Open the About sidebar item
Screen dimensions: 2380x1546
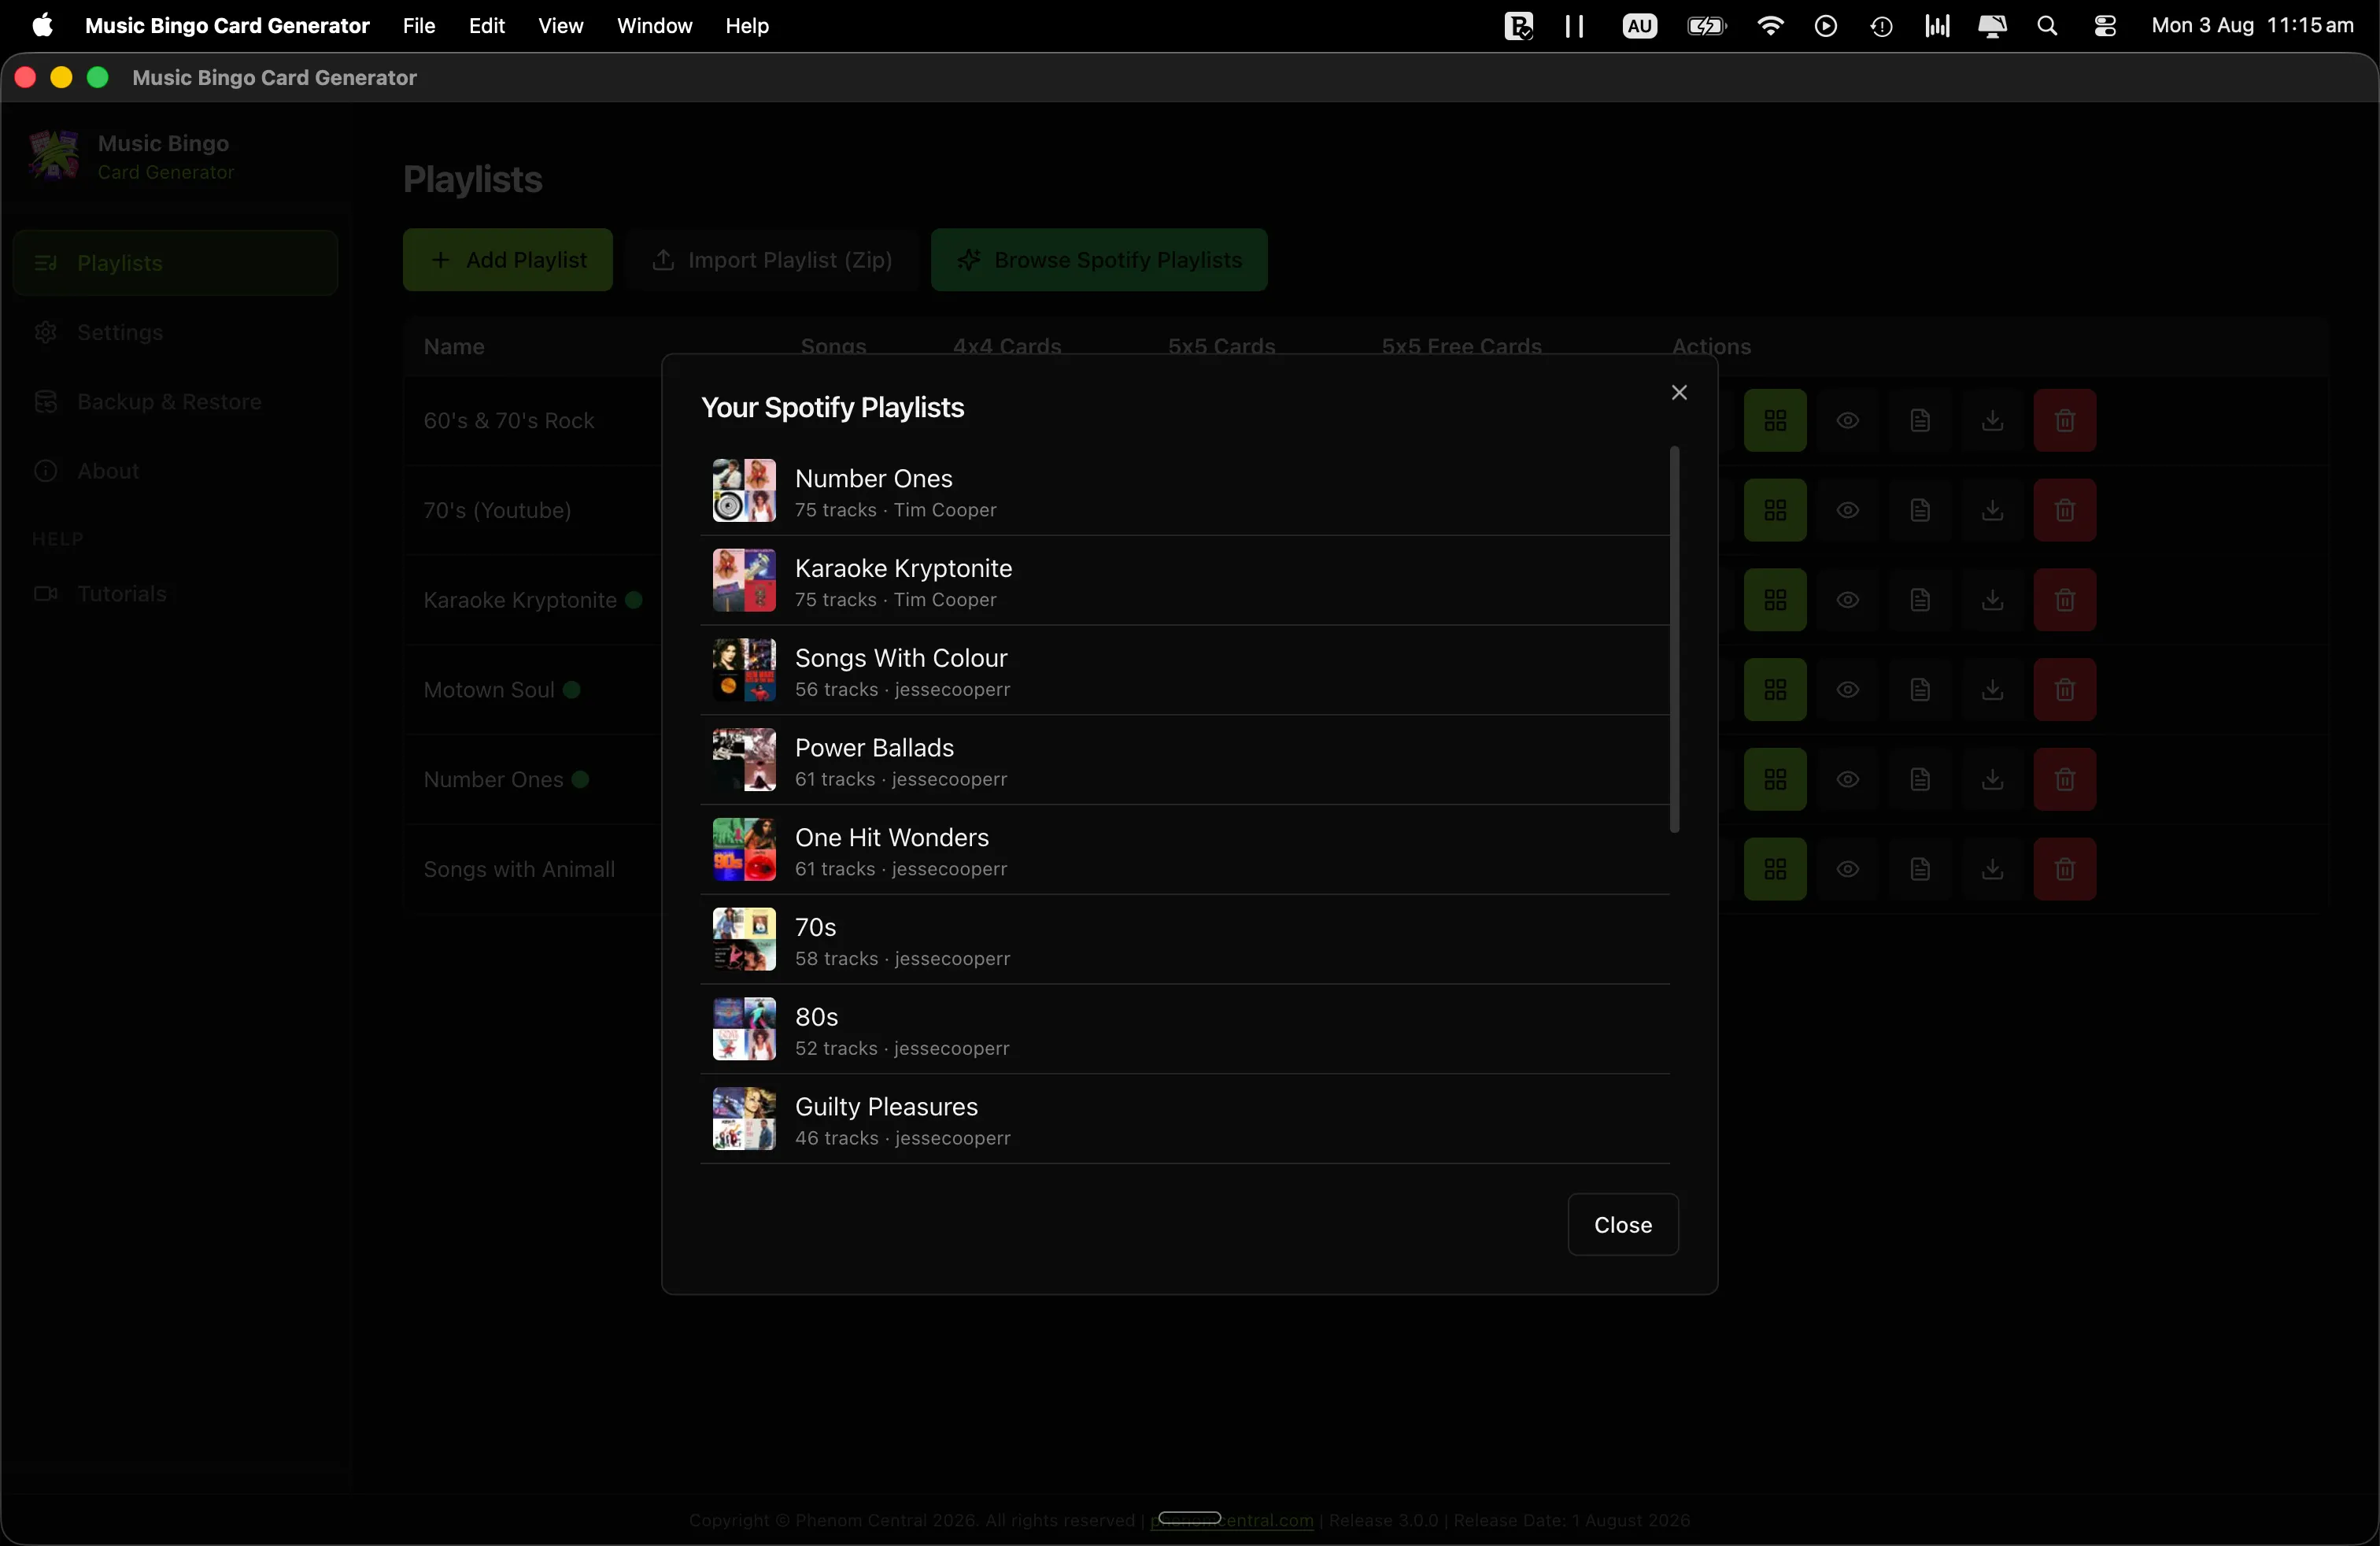coord(175,471)
